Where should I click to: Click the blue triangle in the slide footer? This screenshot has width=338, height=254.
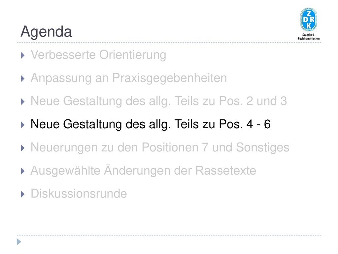click(x=19, y=242)
